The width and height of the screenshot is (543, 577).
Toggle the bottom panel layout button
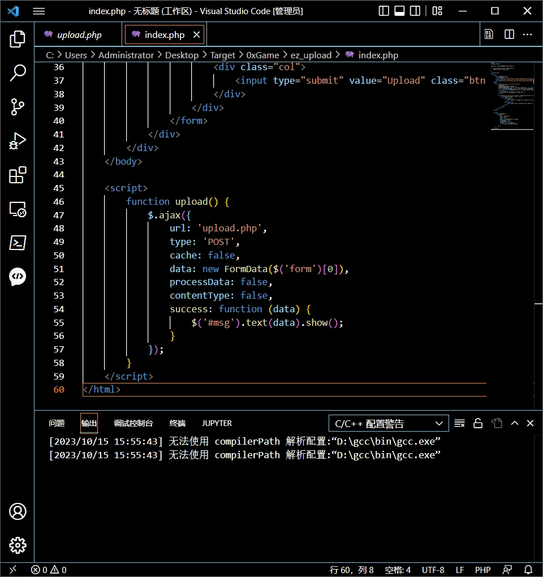point(399,11)
